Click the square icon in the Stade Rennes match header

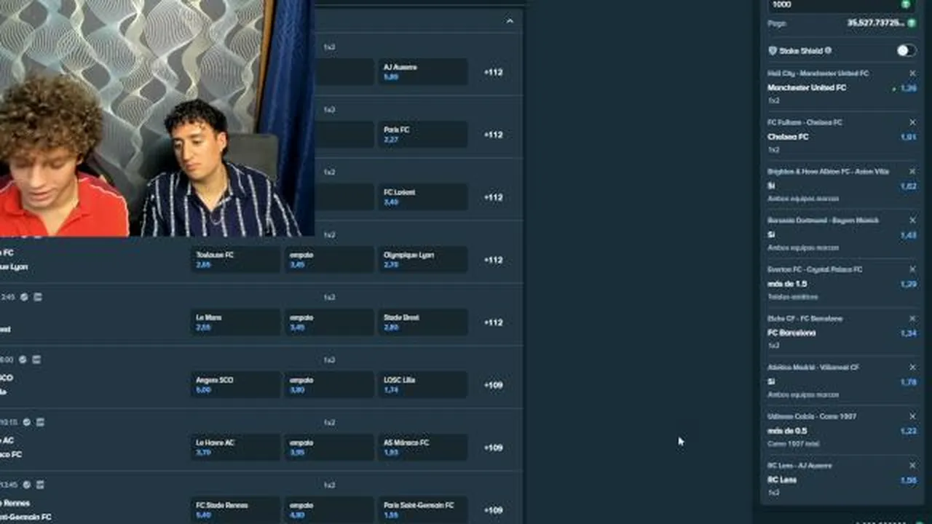39,485
